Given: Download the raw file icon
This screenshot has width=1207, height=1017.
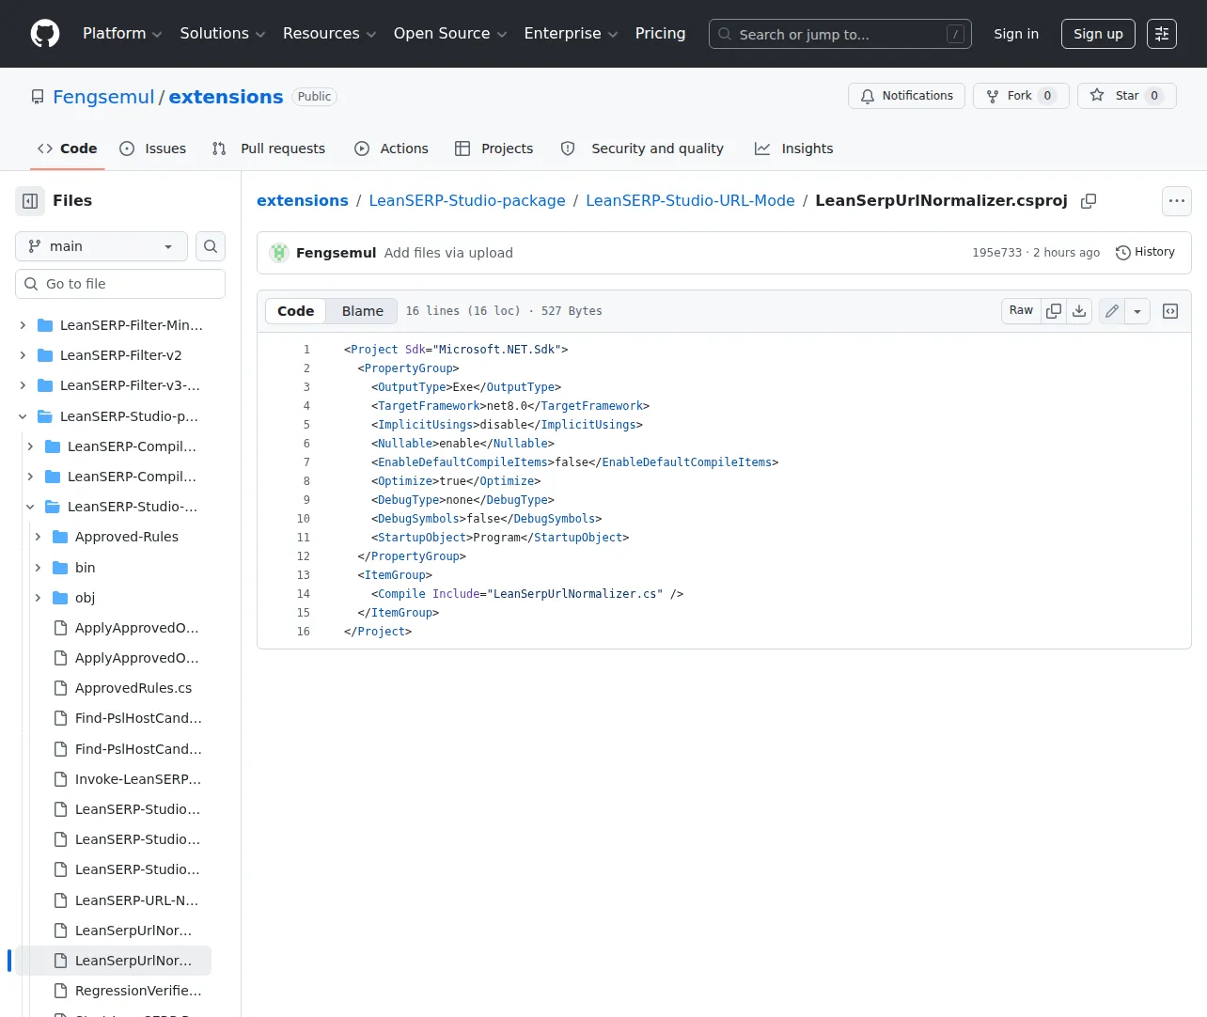Looking at the screenshot, I should tap(1079, 311).
